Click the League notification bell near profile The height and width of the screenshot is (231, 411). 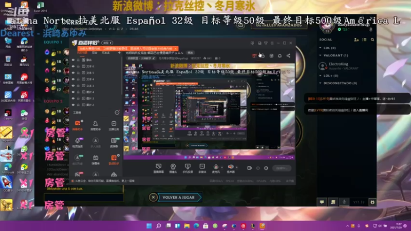coord(371,30)
